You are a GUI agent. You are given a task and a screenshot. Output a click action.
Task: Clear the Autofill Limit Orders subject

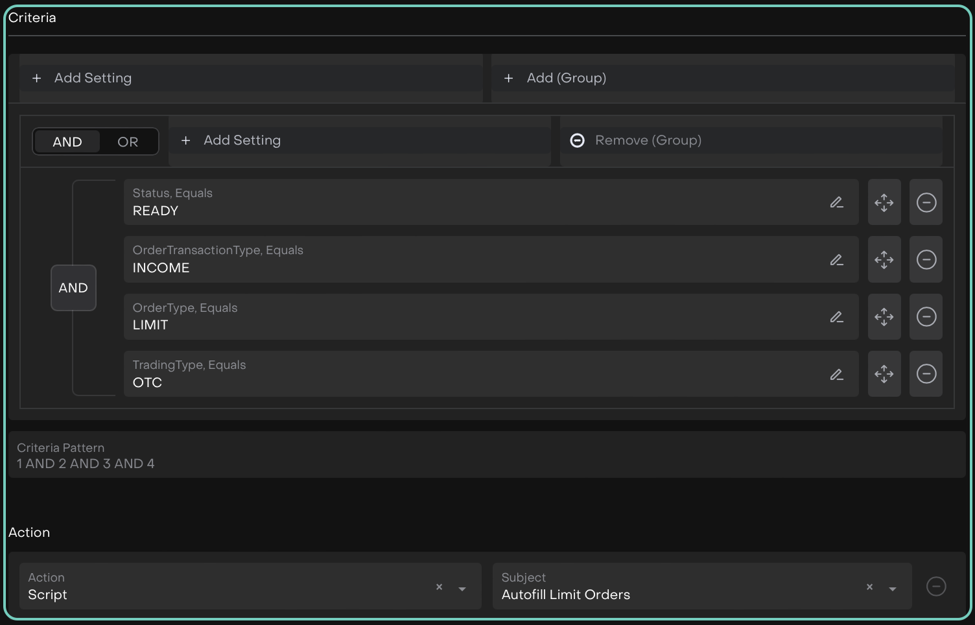pos(869,587)
